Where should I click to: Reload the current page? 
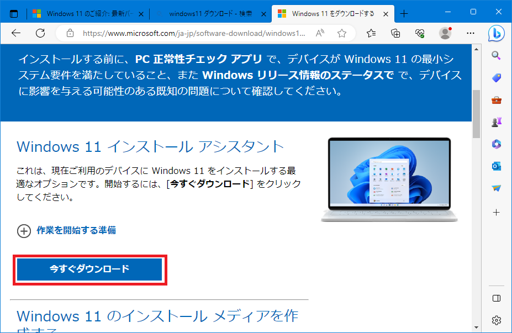(40, 33)
